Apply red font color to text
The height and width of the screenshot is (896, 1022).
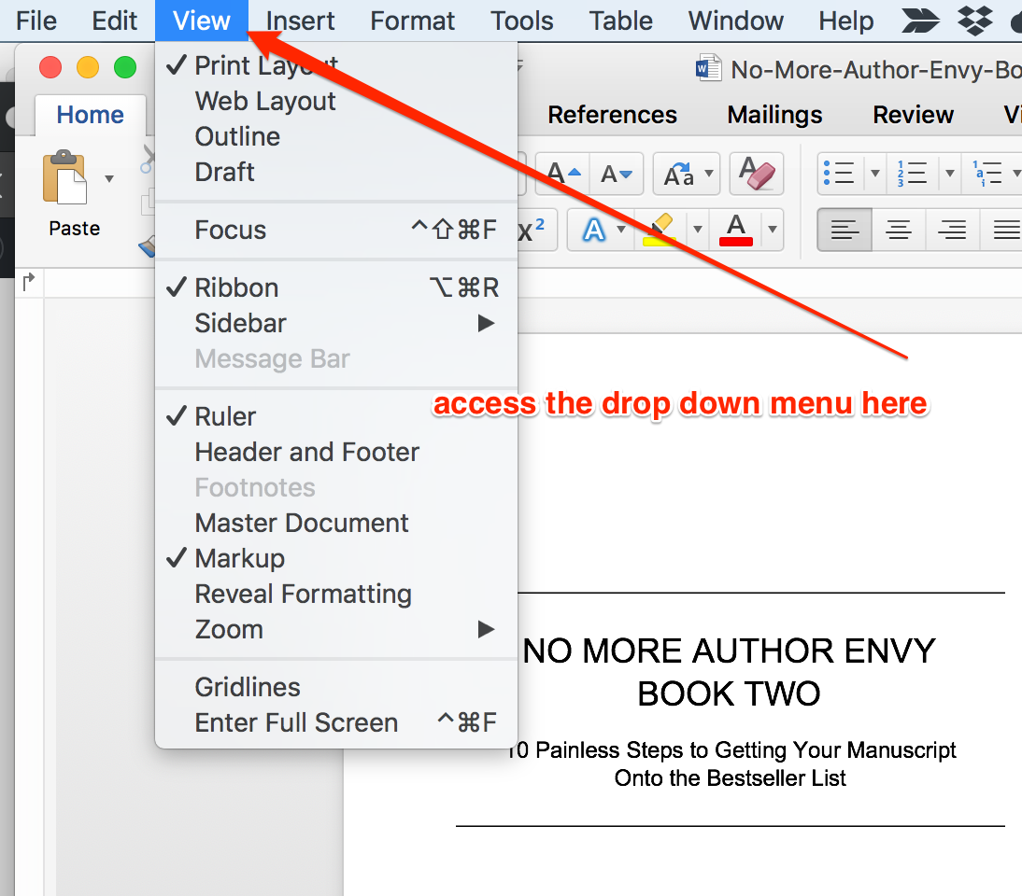tap(737, 230)
